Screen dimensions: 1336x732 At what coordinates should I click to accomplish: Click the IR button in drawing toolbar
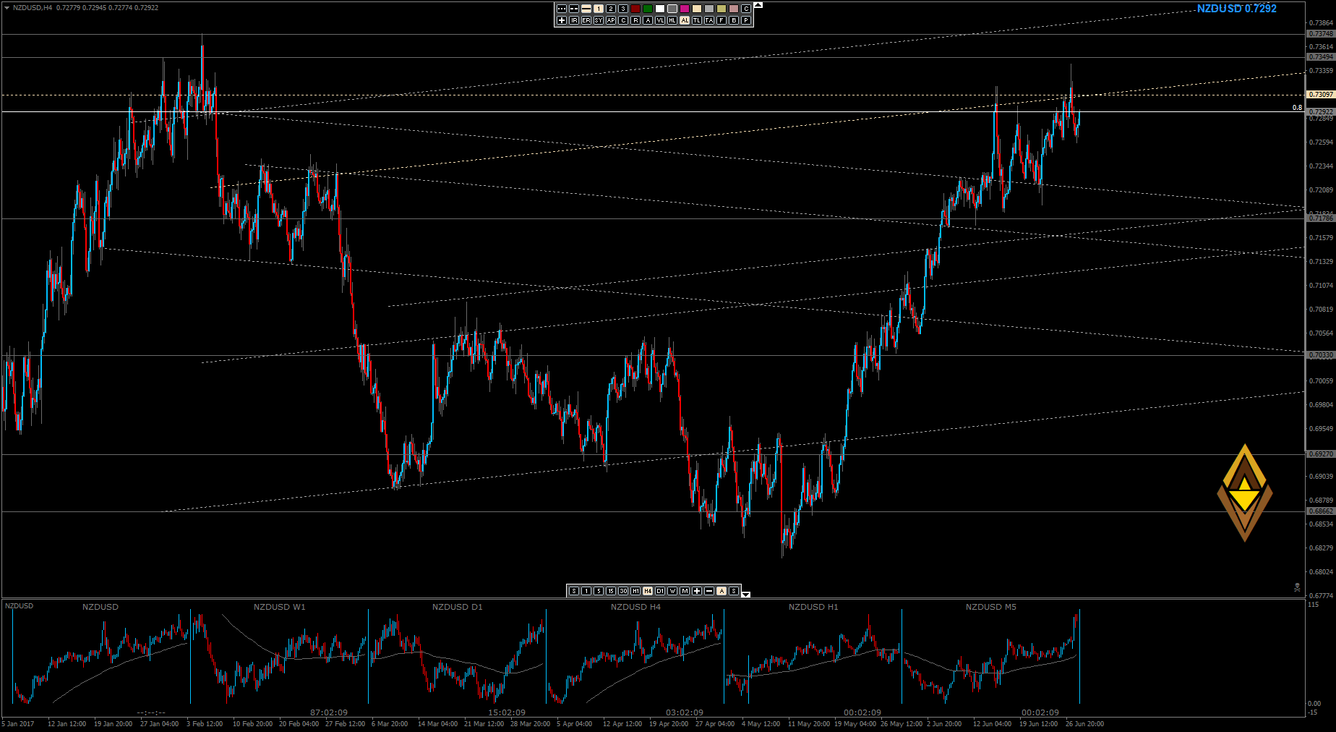[x=574, y=20]
